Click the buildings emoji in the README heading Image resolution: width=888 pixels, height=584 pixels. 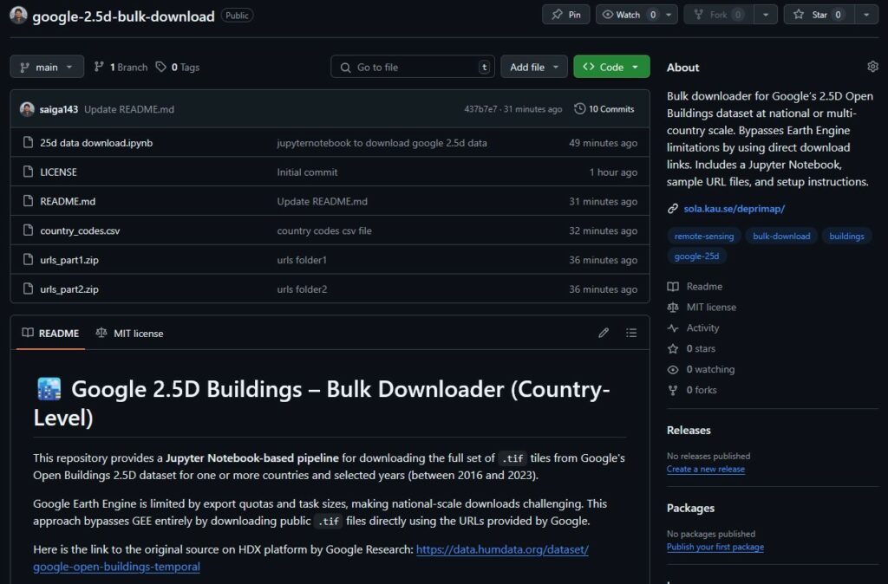tap(49, 389)
